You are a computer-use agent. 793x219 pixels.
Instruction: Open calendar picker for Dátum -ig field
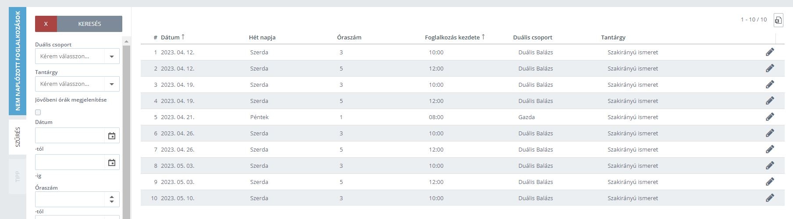point(112,162)
